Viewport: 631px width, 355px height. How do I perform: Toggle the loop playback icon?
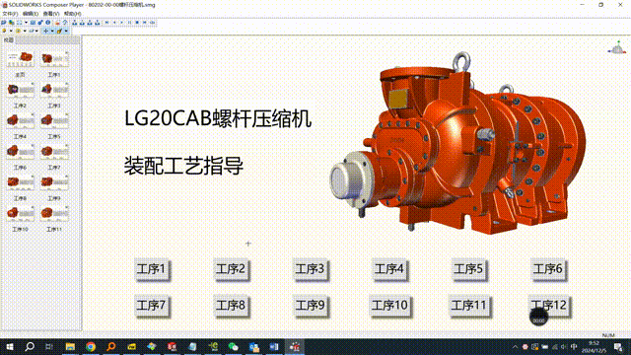tap(152, 22)
